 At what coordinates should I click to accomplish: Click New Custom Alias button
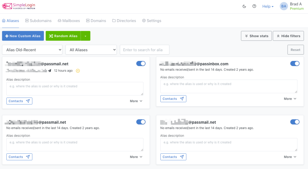coord(23,36)
